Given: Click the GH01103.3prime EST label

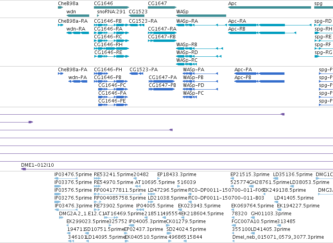Looking at the screenshot, I should click(271, 214).
